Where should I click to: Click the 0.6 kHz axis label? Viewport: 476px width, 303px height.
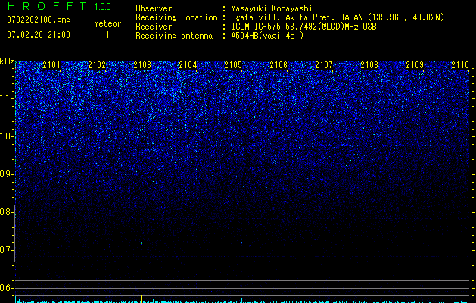7,288
